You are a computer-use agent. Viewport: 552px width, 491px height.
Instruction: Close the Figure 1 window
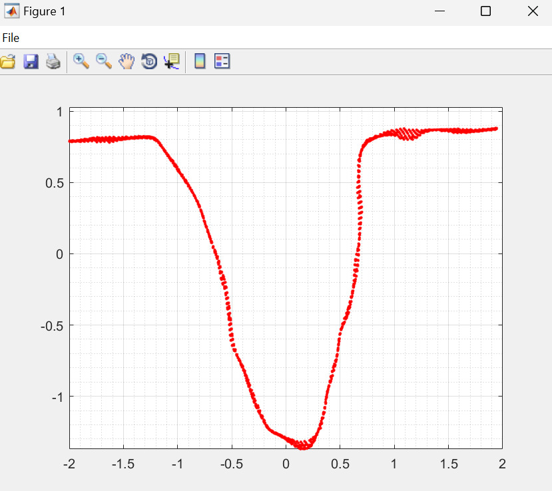[532, 11]
